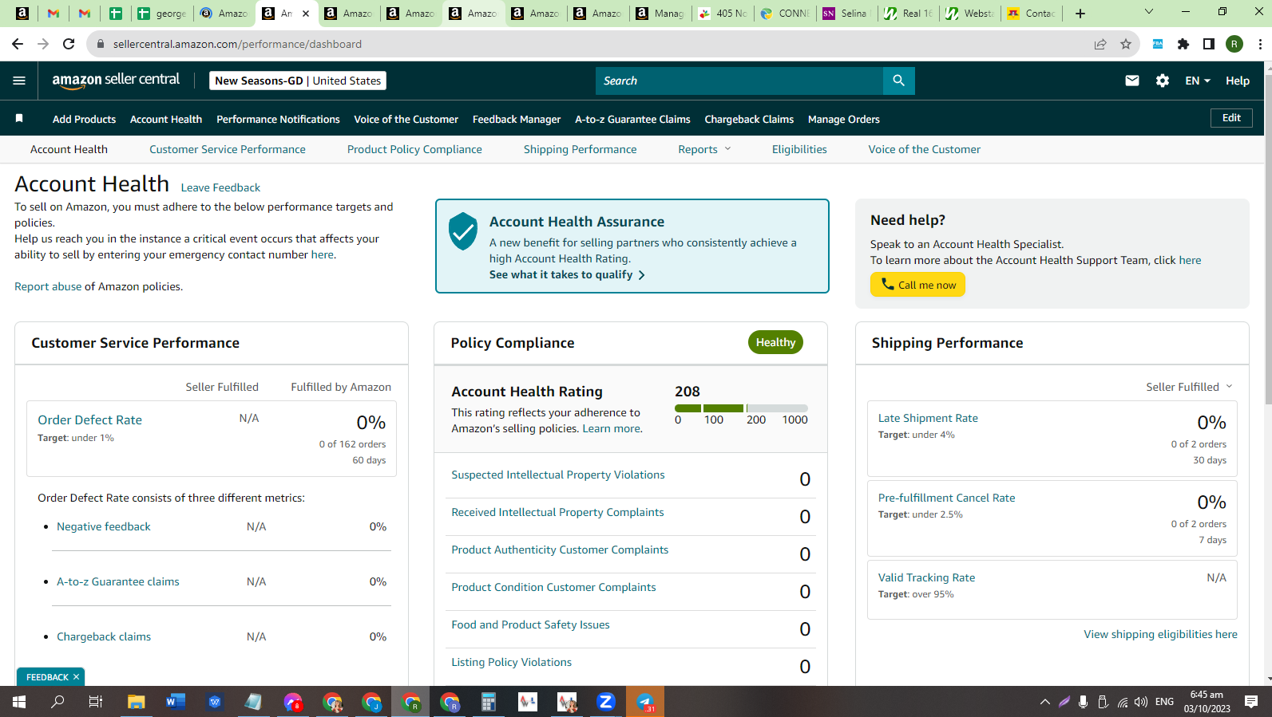Screen dimensions: 1272x717
Task: Click the Call me now button
Action: pos(917,285)
